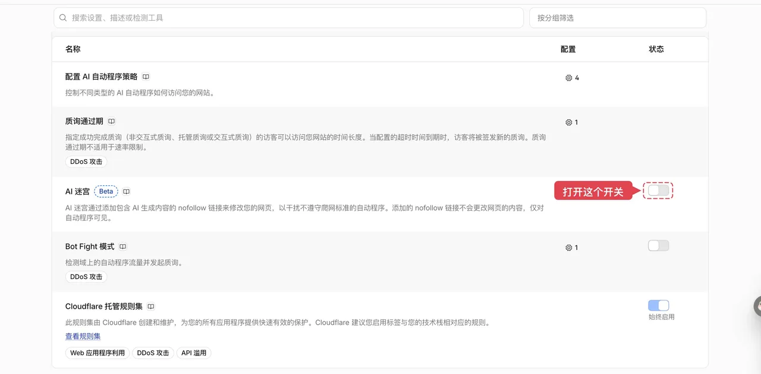Open docs icon beside 配置 AI 自动程序策略
Image resolution: width=761 pixels, height=374 pixels.
click(146, 77)
